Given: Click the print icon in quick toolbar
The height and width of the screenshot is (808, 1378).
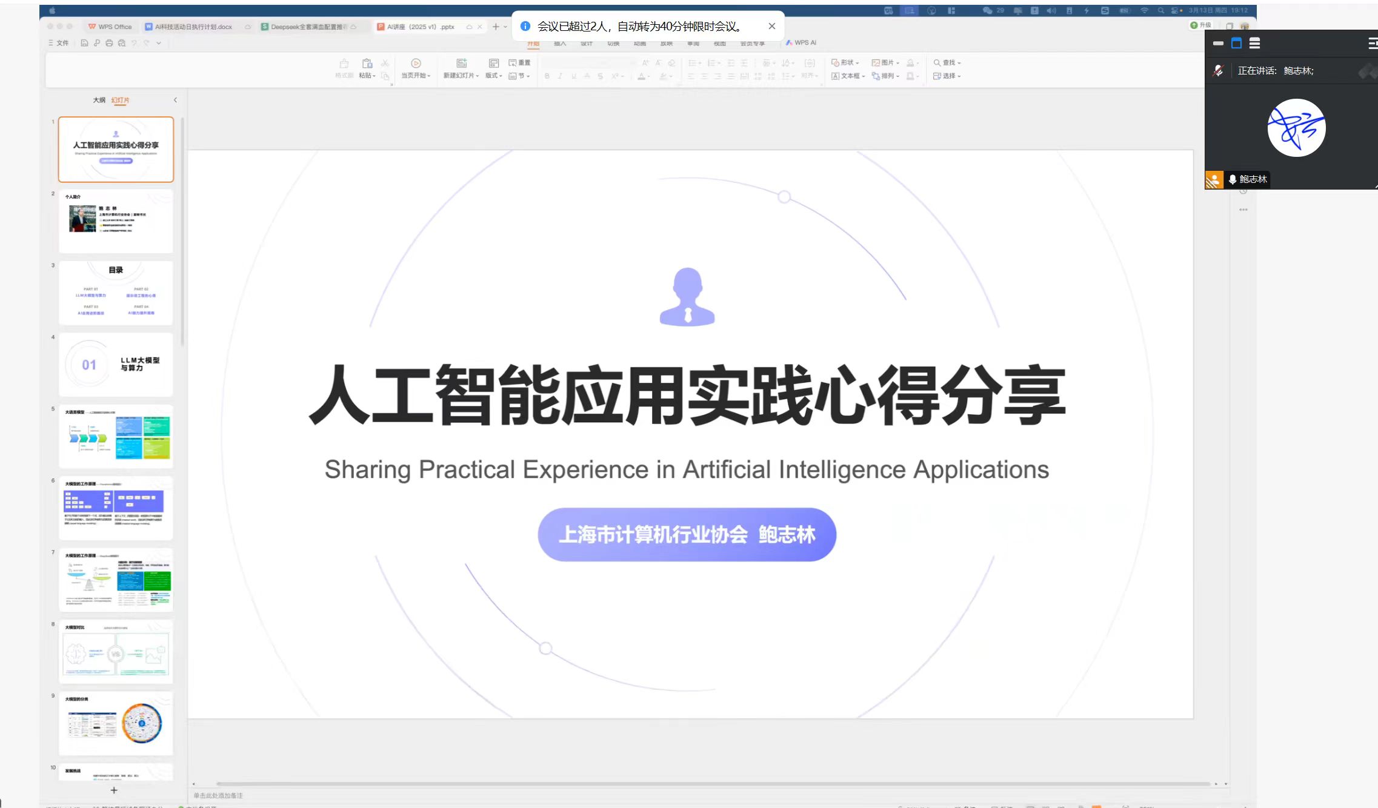Looking at the screenshot, I should (109, 43).
